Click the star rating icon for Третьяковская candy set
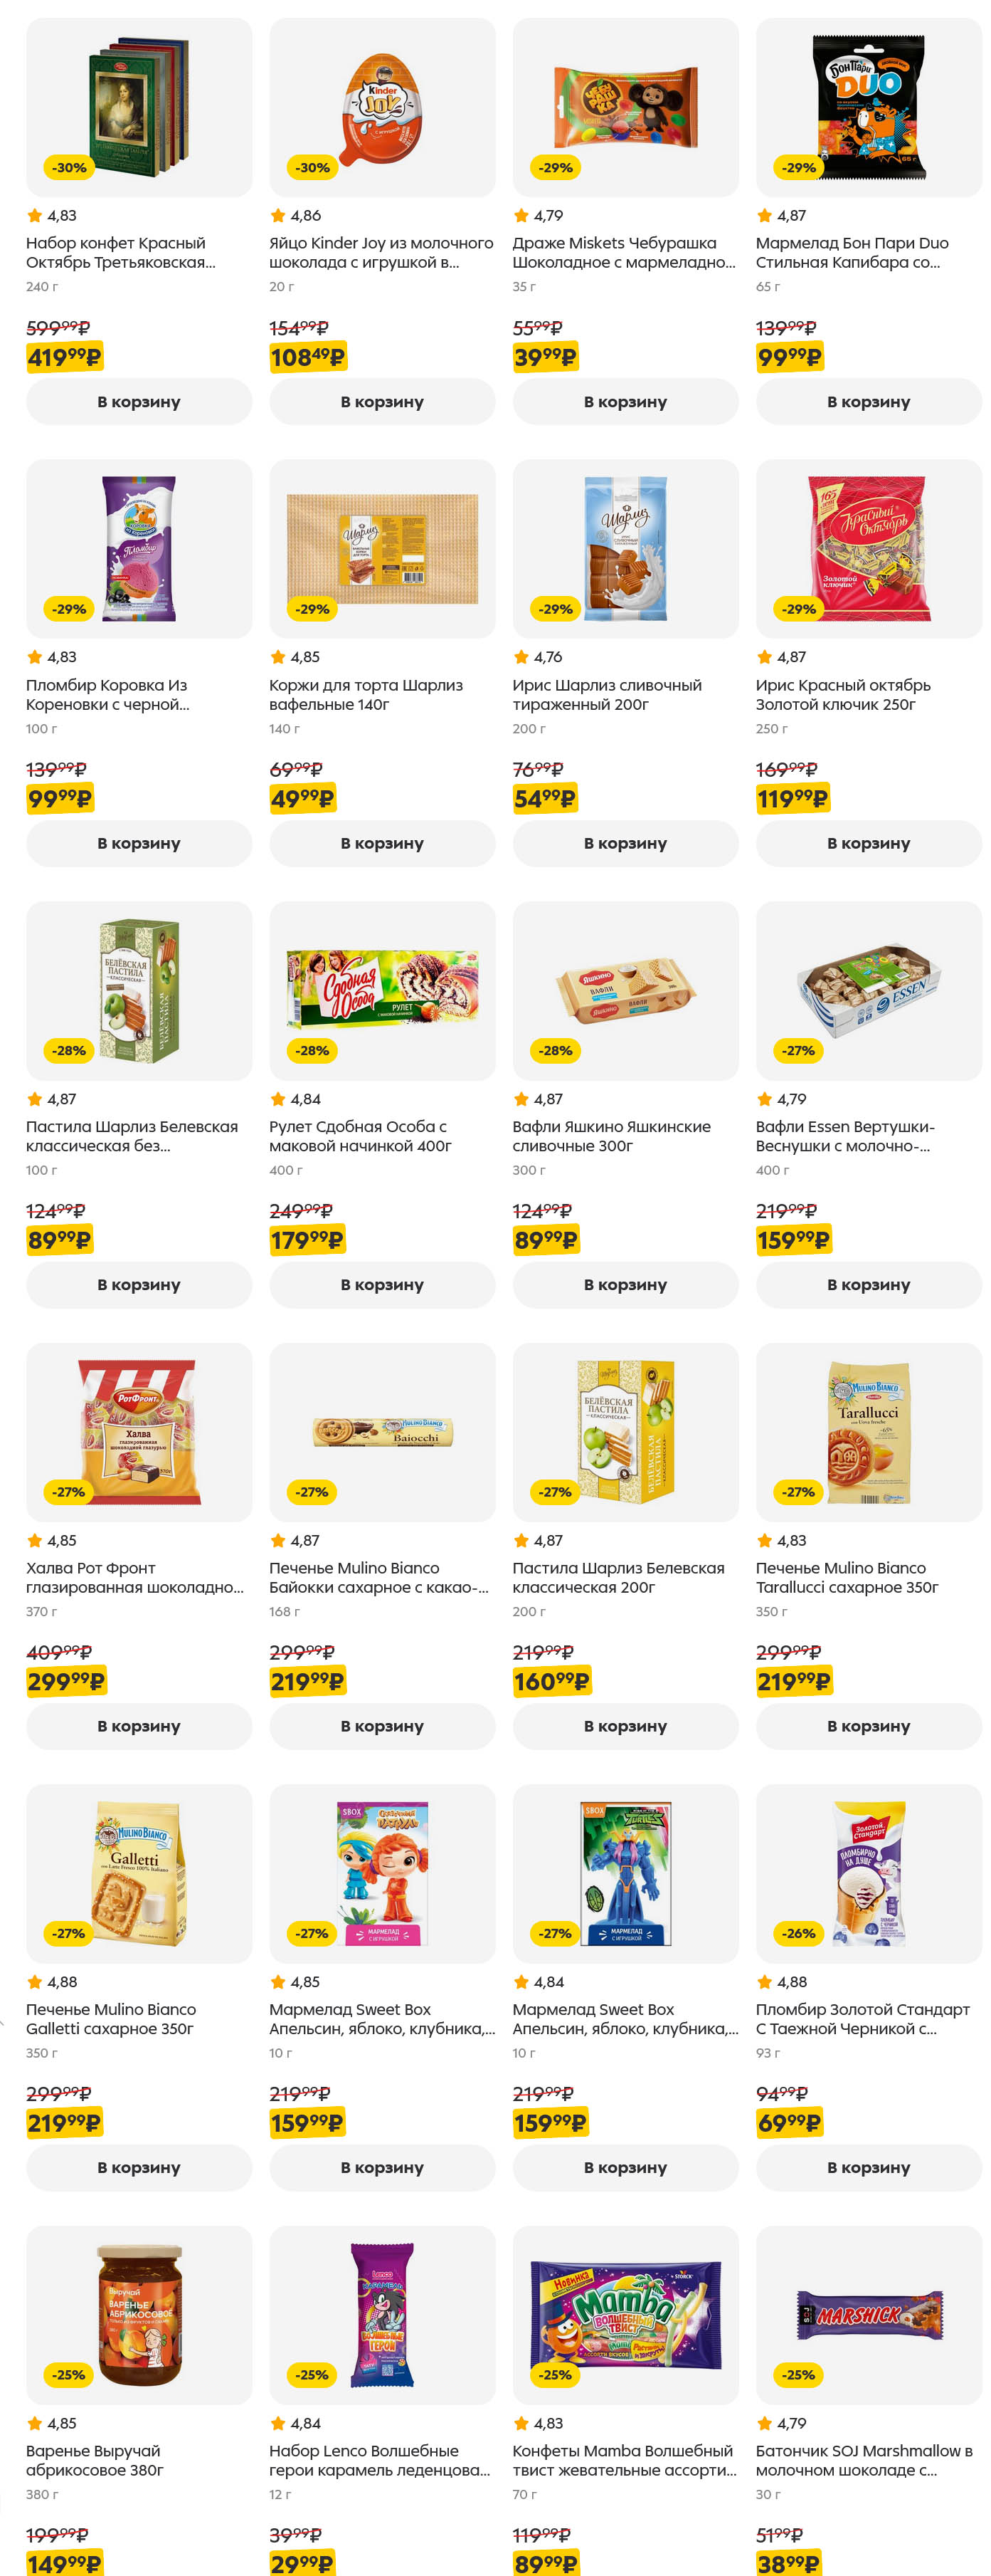 pyautogui.click(x=35, y=215)
